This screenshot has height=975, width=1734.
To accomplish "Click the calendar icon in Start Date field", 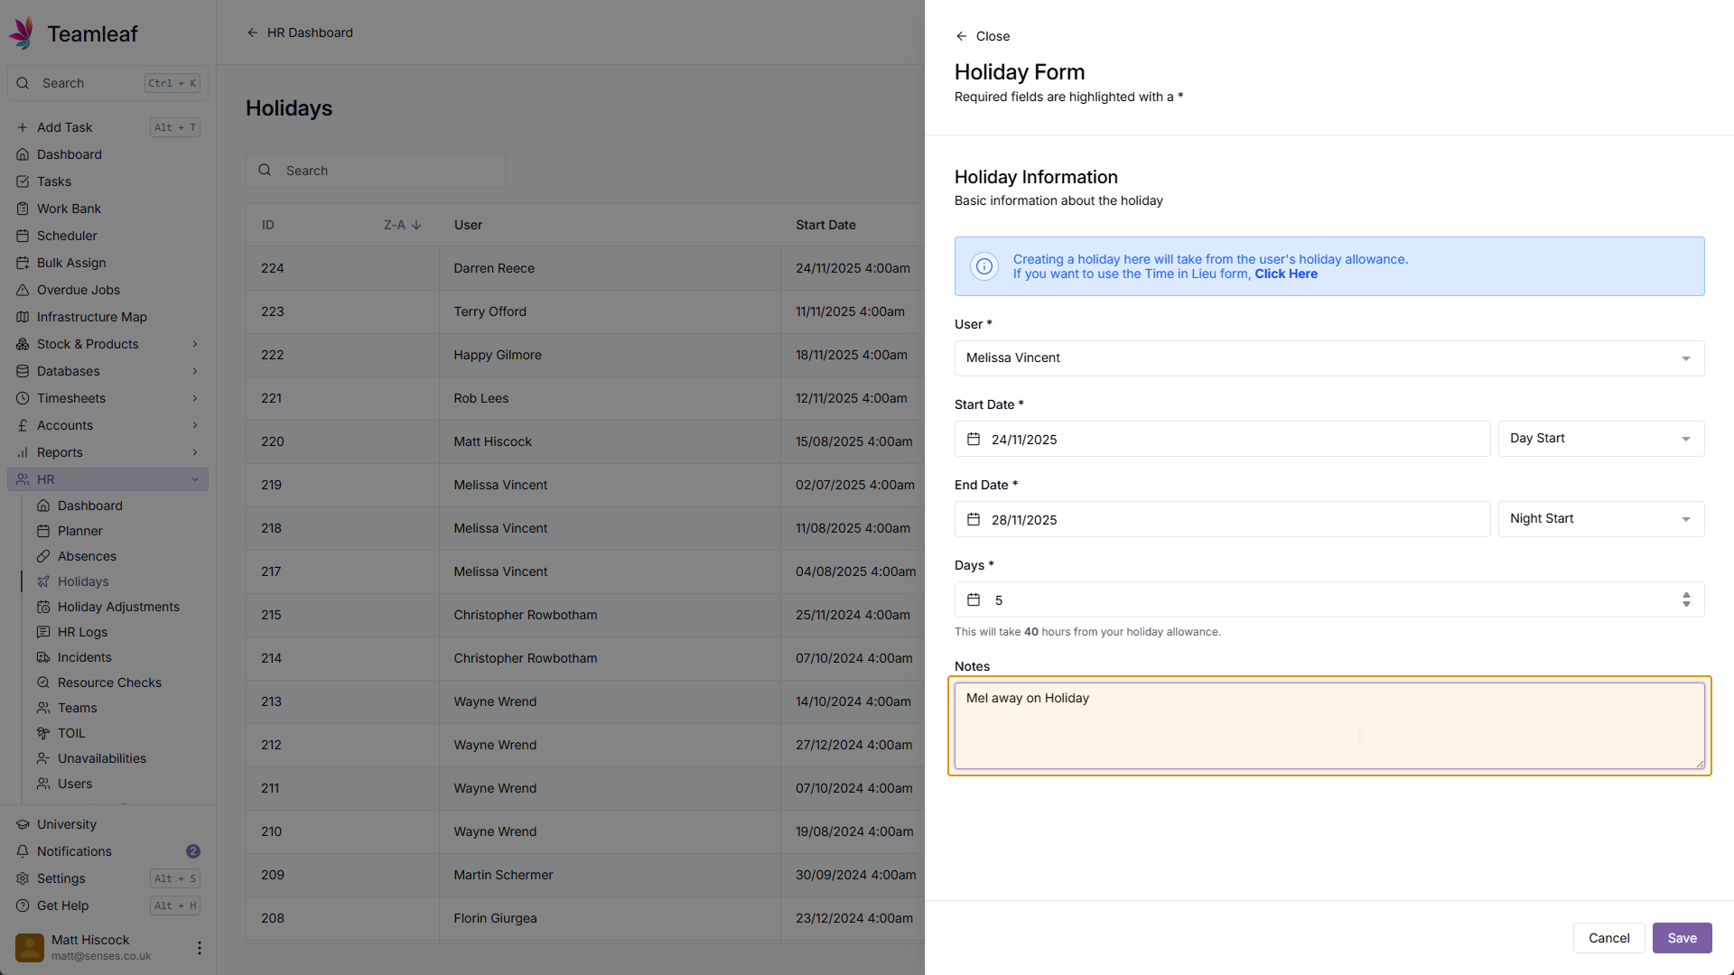I will tap(974, 440).
